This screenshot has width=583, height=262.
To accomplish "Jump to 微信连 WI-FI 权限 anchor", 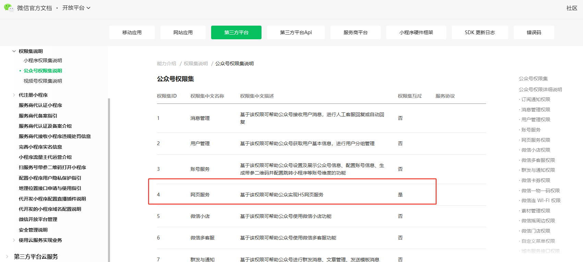I will (541, 201).
